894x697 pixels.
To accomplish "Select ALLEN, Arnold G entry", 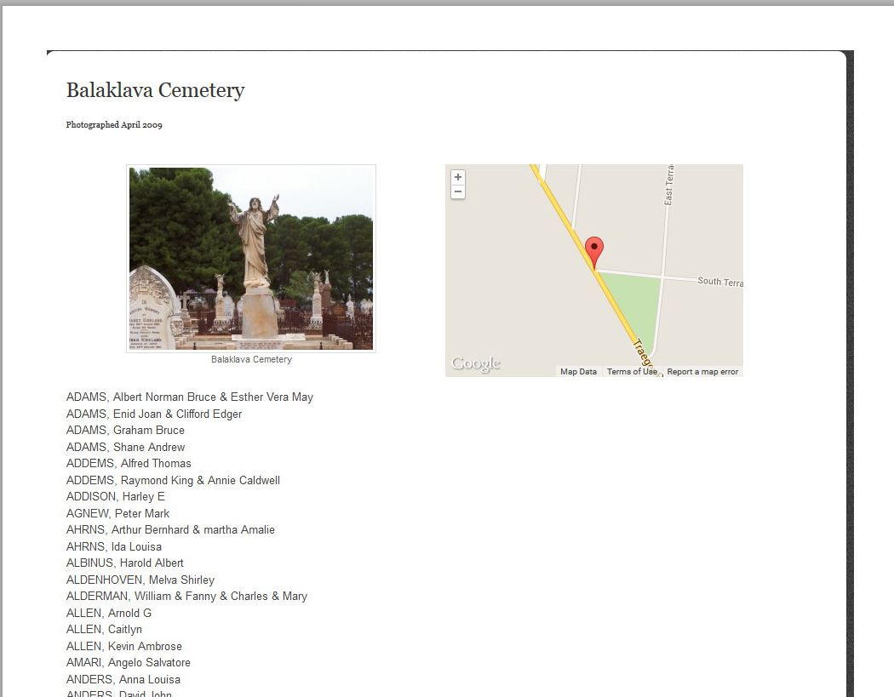I will pyautogui.click(x=109, y=614).
